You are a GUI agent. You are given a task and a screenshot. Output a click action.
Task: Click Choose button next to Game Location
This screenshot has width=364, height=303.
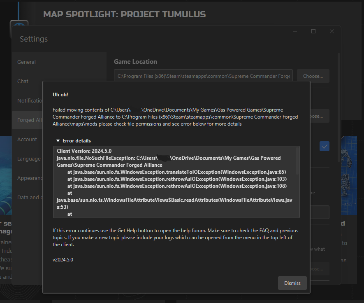[x=313, y=76]
